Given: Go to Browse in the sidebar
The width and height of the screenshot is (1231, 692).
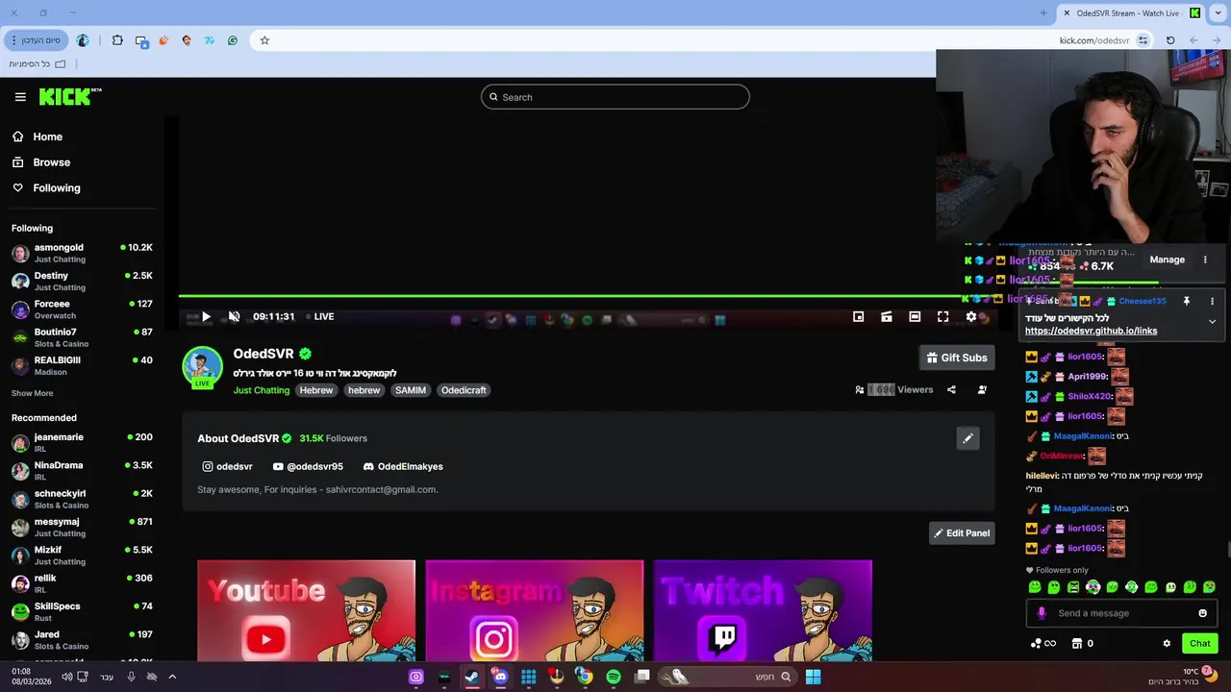Looking at the screenshot, I should [x=42, y=162].
